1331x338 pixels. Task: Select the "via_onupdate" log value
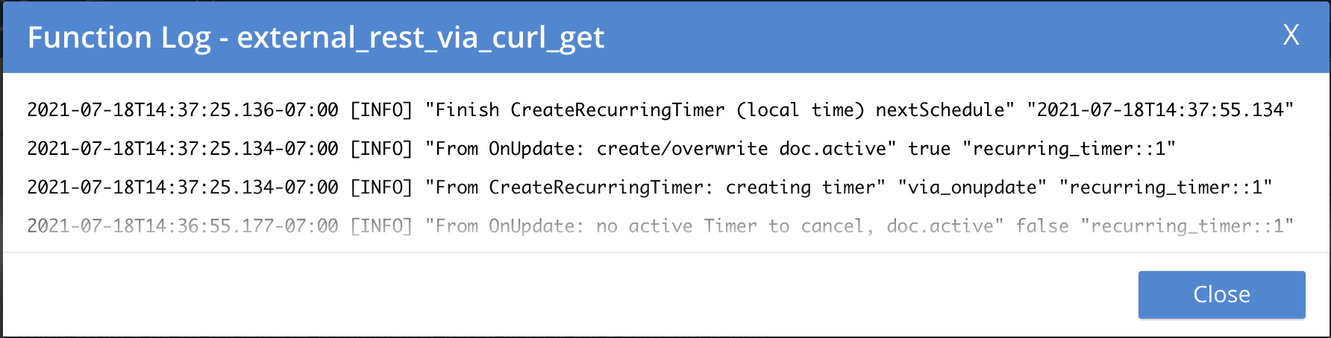coord(972,188)
